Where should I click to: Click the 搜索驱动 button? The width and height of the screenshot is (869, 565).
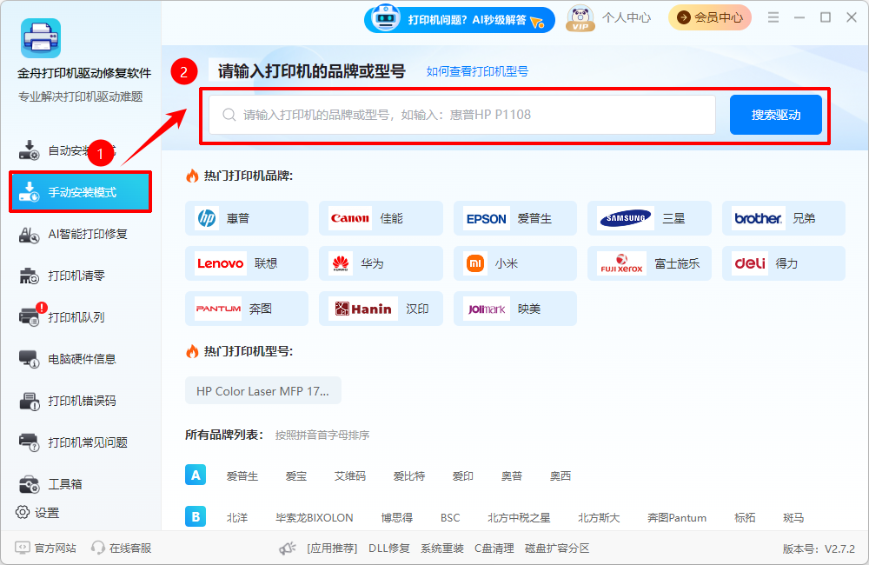(x=775, y=115)
